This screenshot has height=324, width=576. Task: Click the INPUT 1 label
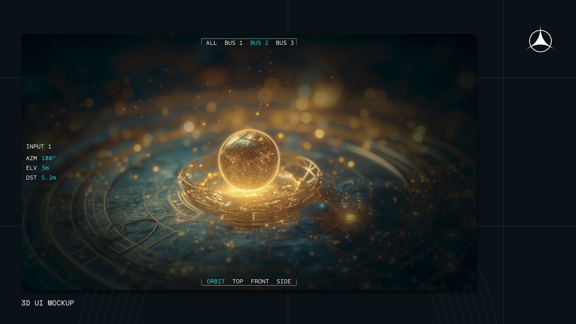click(x=38, y=146)
